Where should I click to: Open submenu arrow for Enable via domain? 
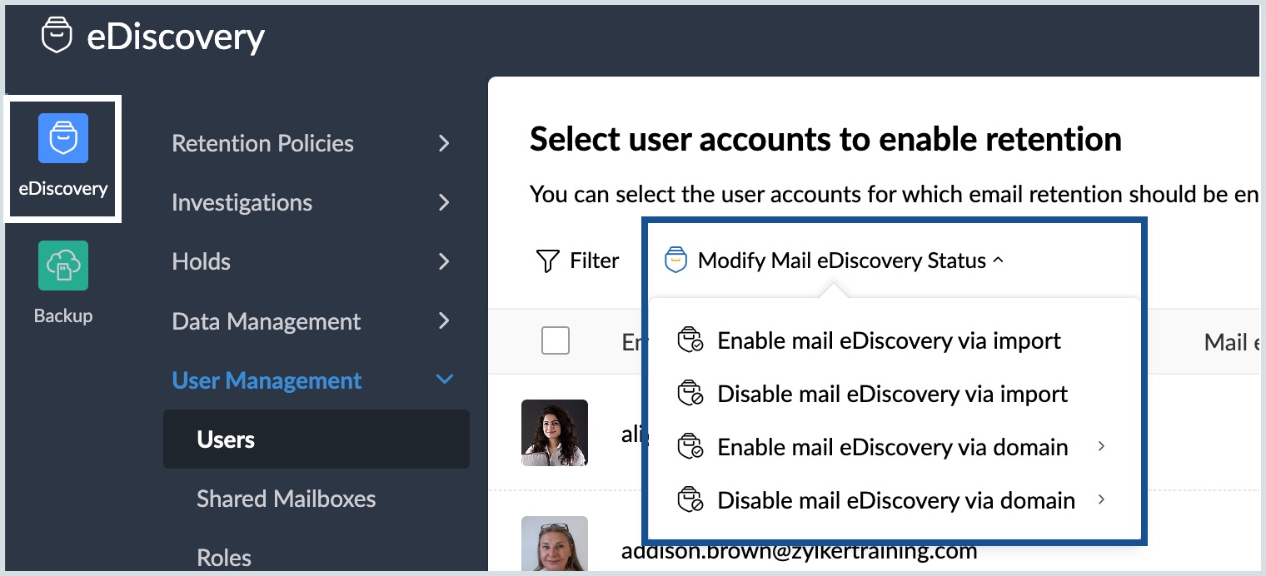[x=1101, y=446]
